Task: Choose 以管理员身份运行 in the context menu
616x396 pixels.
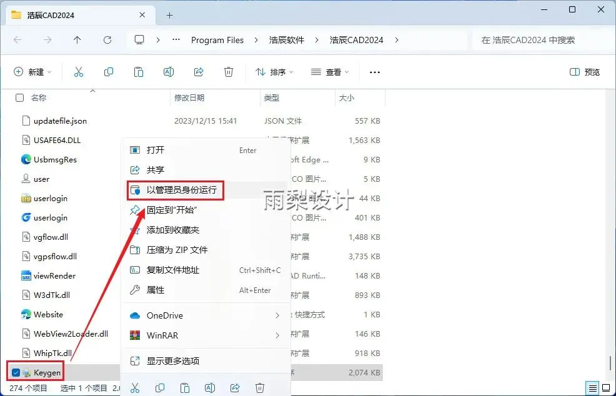Action: pyautogui.click(x=206, y=190)
